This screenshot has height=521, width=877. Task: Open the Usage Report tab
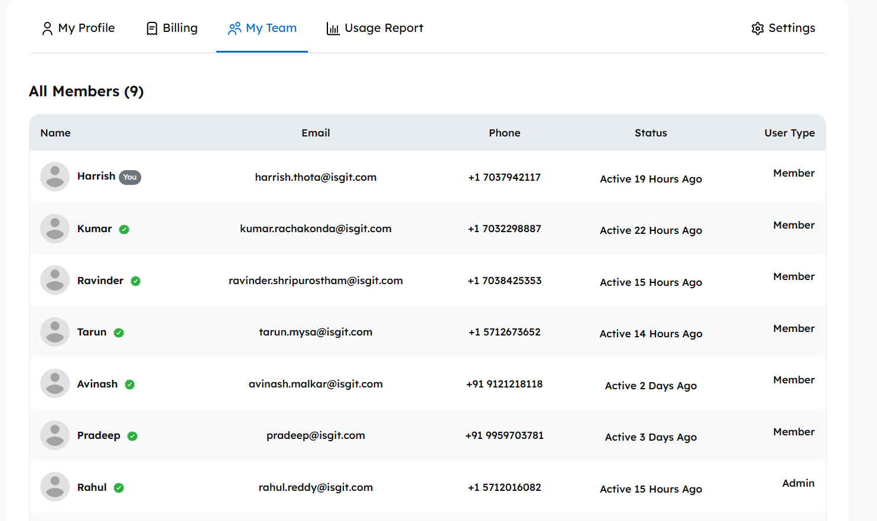click(375, 28)
